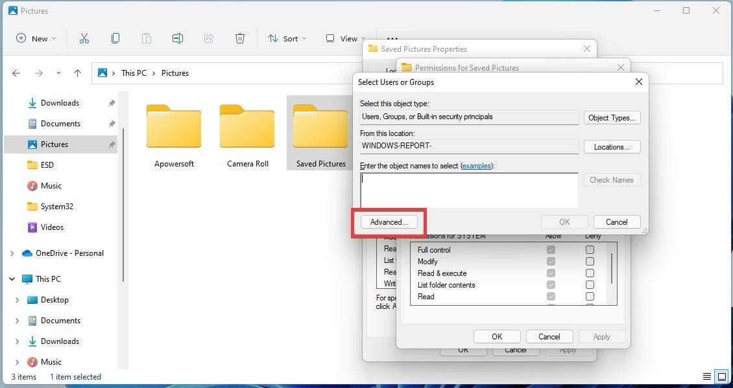Check Deny for Full control

click(590, 250)
